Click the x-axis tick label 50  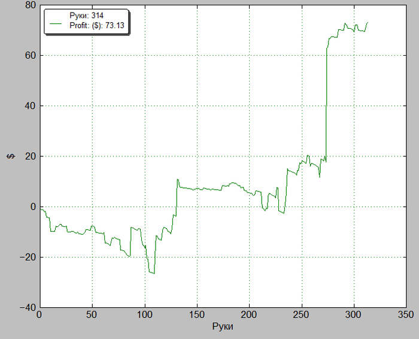pos(92,314)
